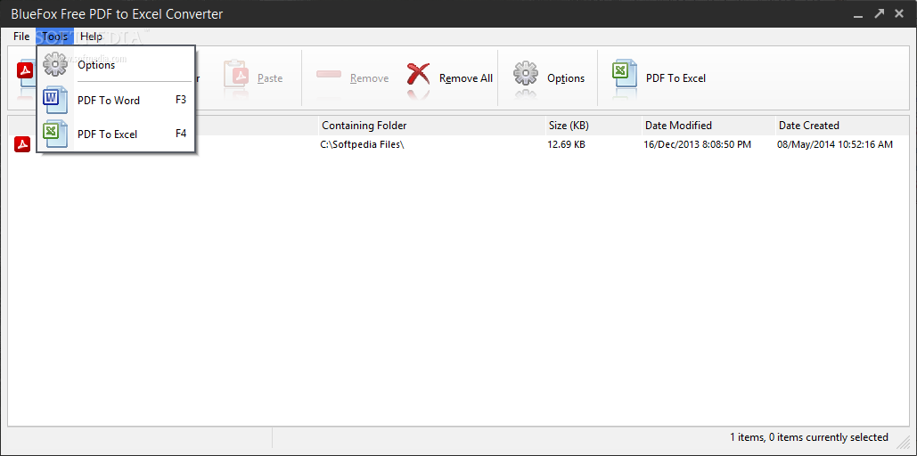Click the greyed Paste clipboard icon

tap(237, 74)
